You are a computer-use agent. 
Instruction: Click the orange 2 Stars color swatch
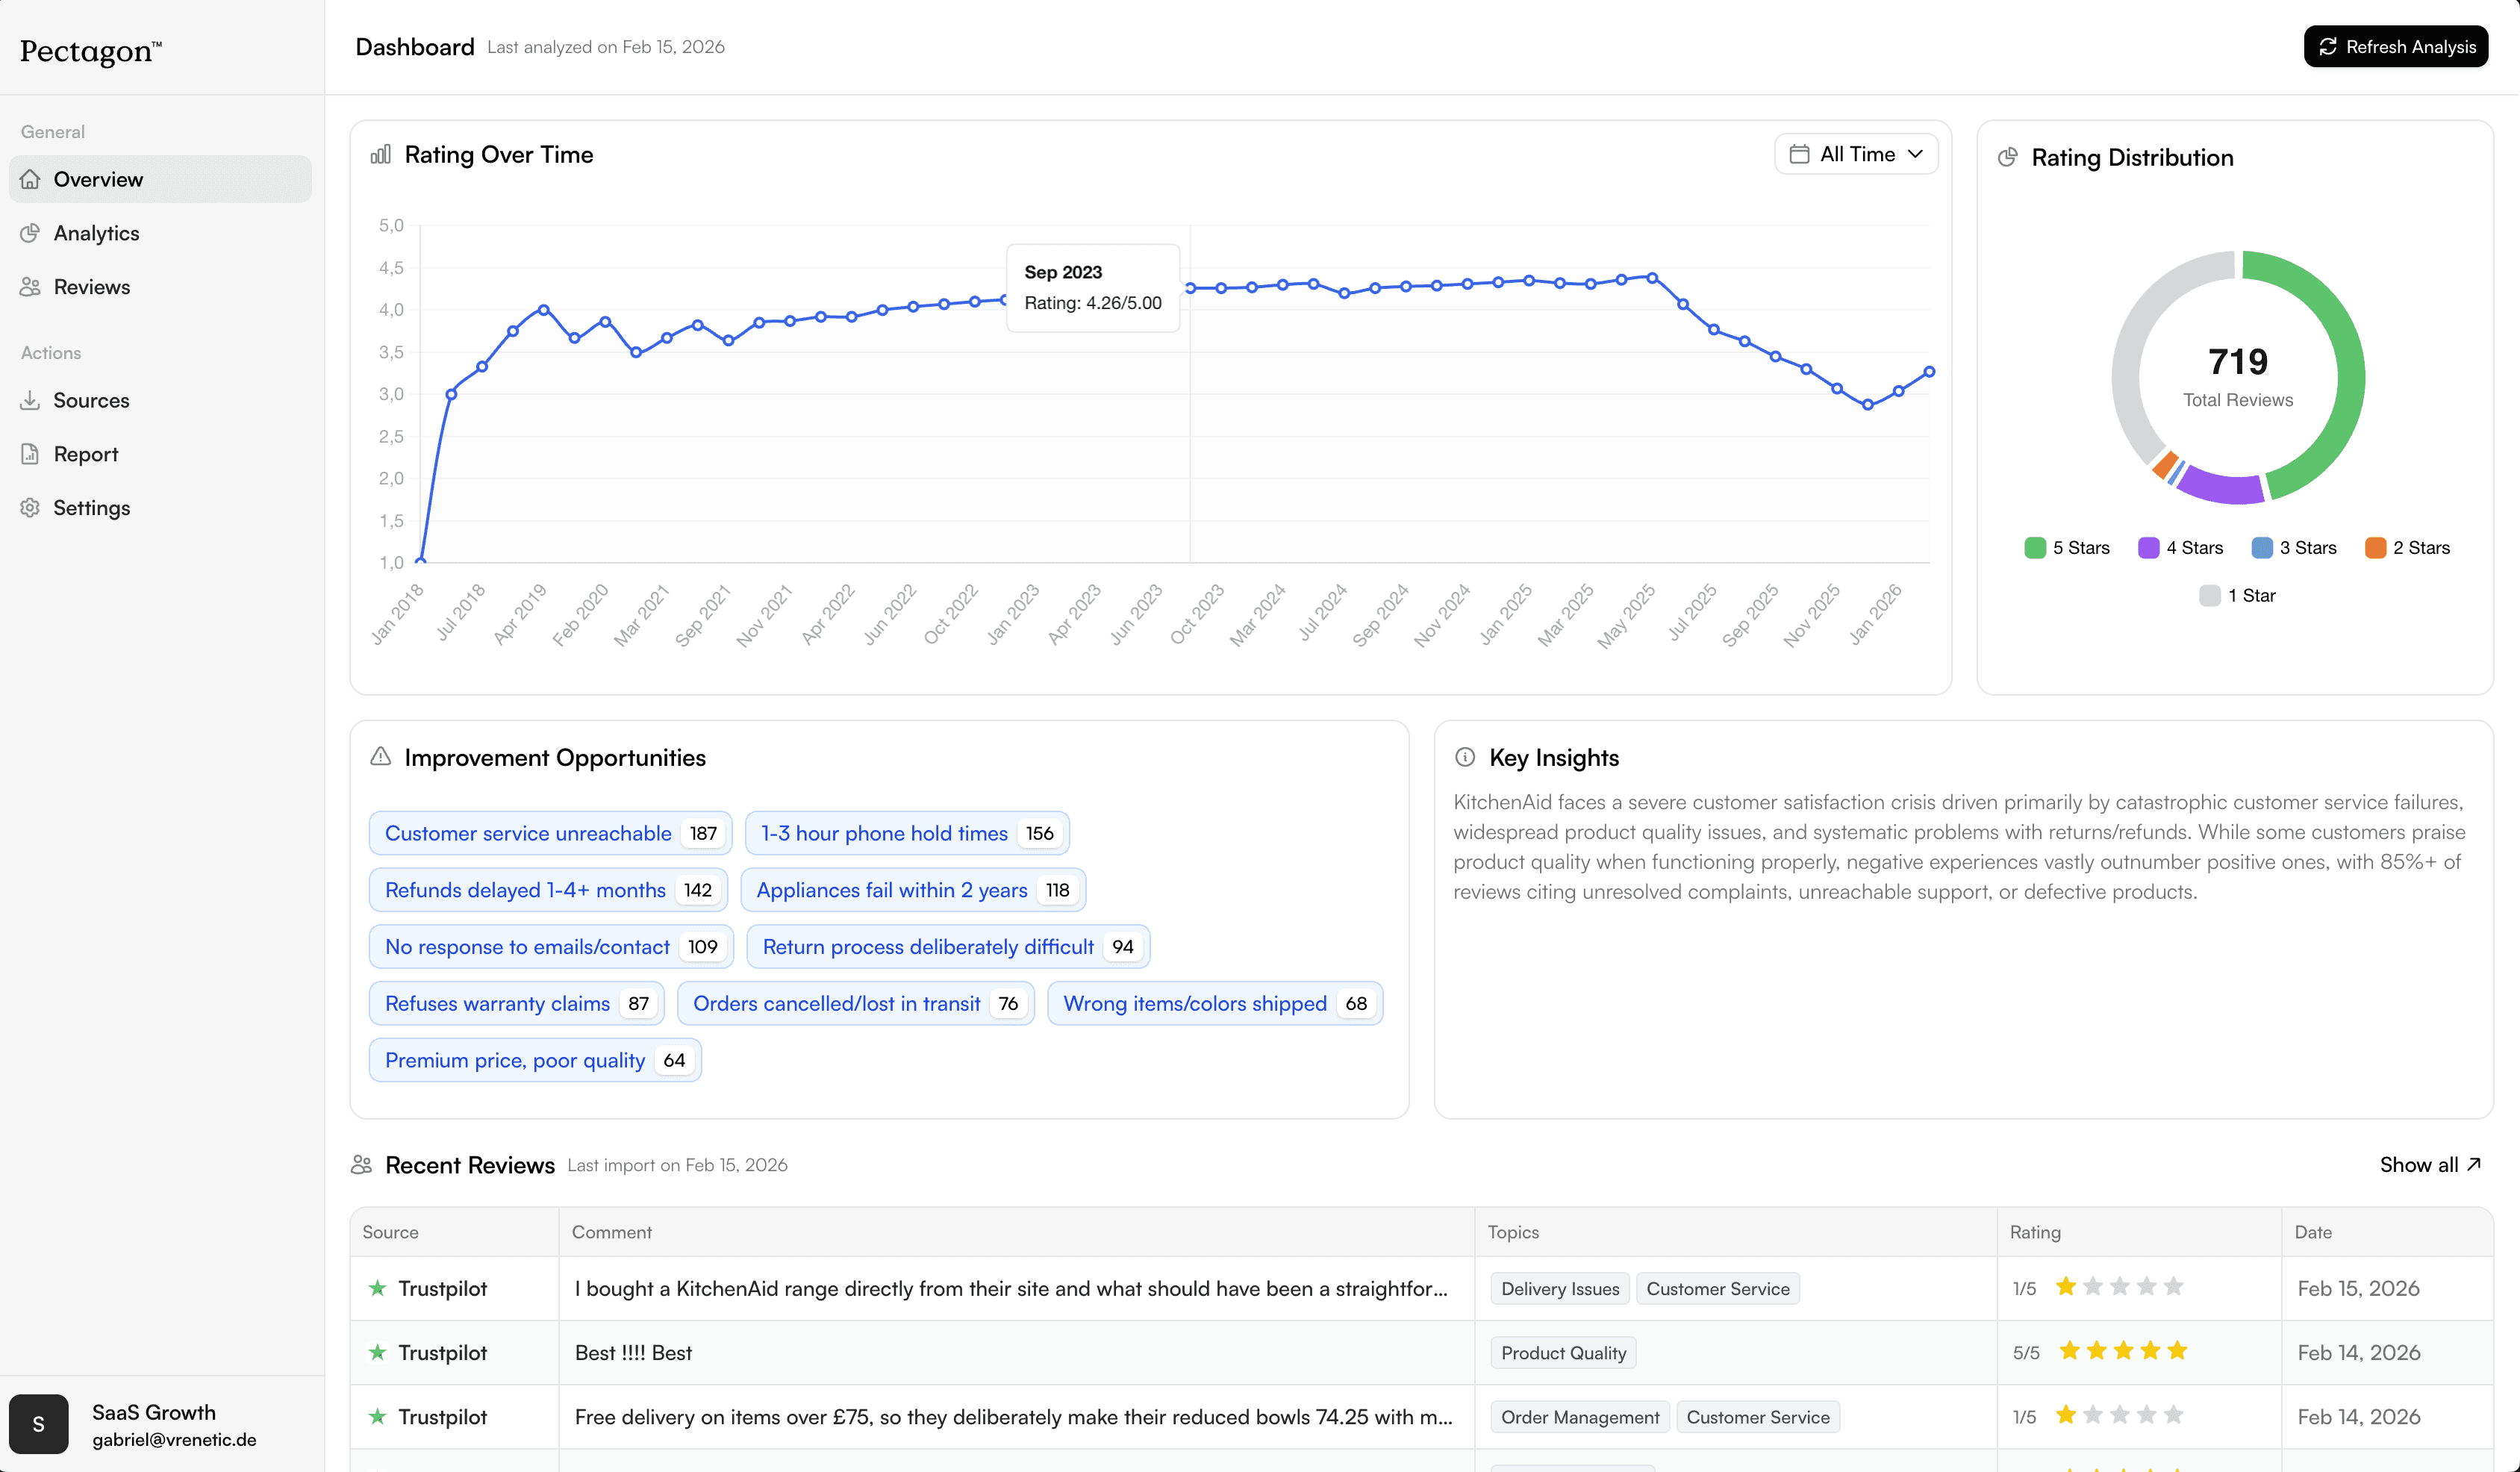2375,548
